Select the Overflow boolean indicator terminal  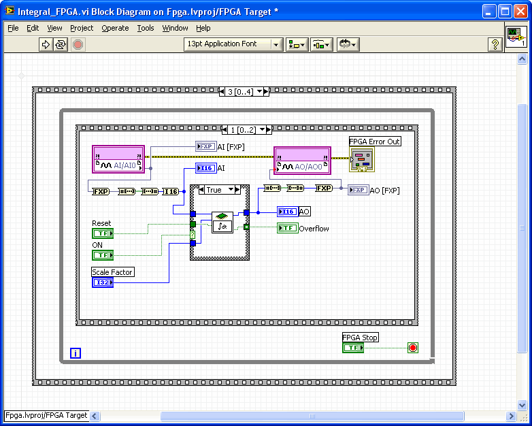click(288, 228)
